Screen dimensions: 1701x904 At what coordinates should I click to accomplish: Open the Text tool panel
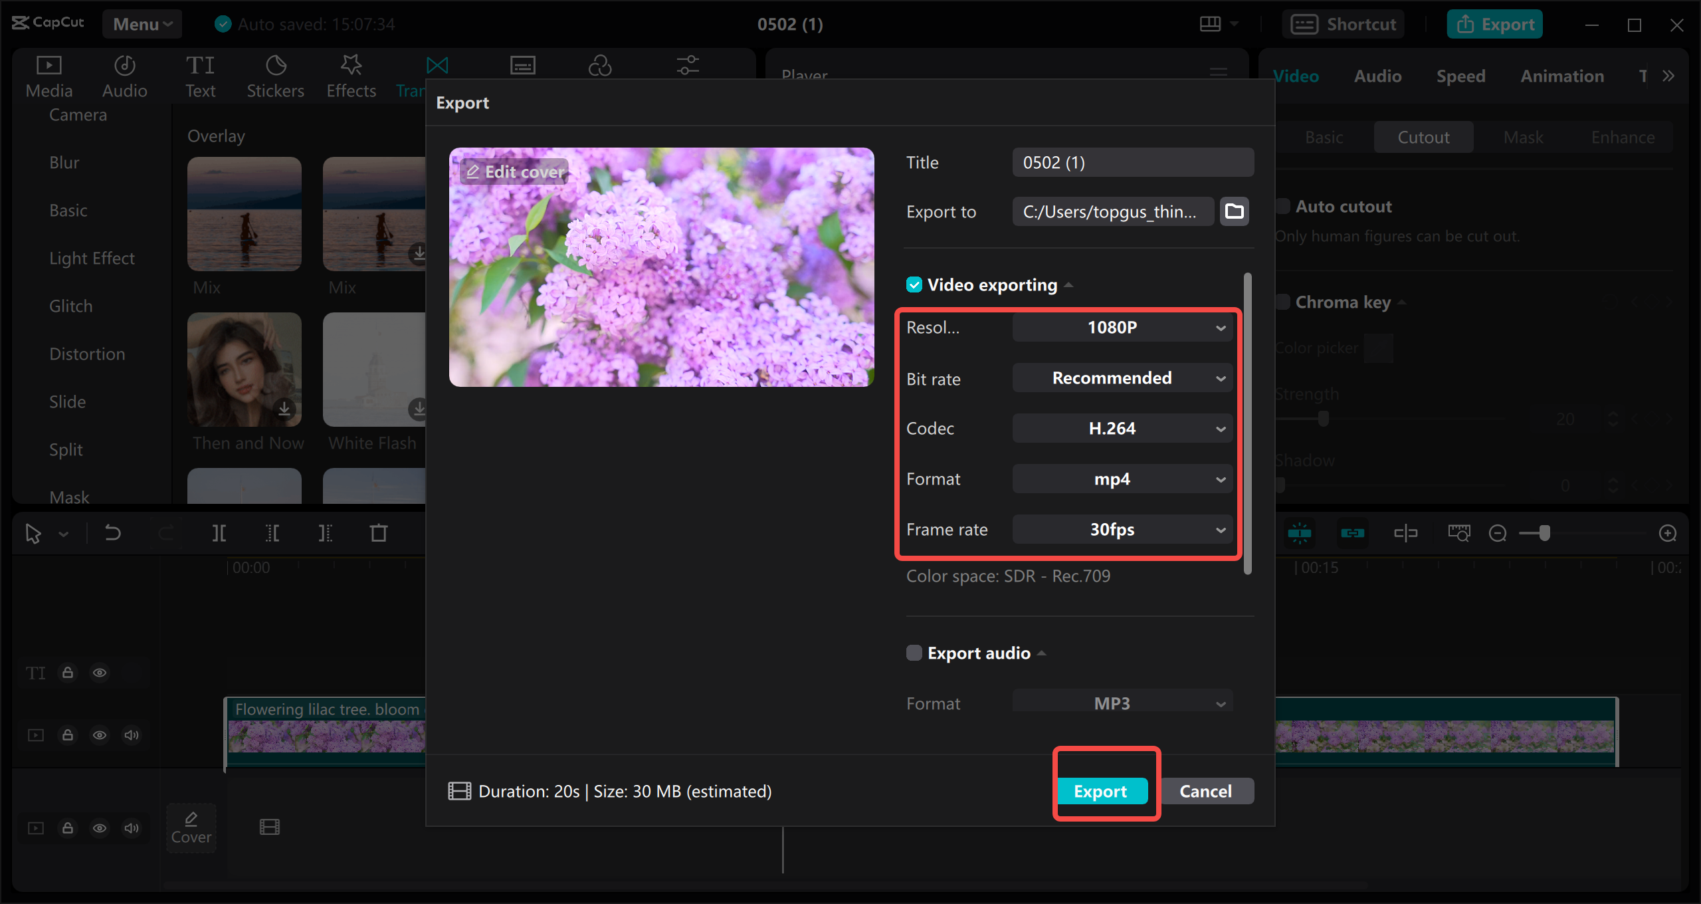pyautogui.click(x=200, y=76)
